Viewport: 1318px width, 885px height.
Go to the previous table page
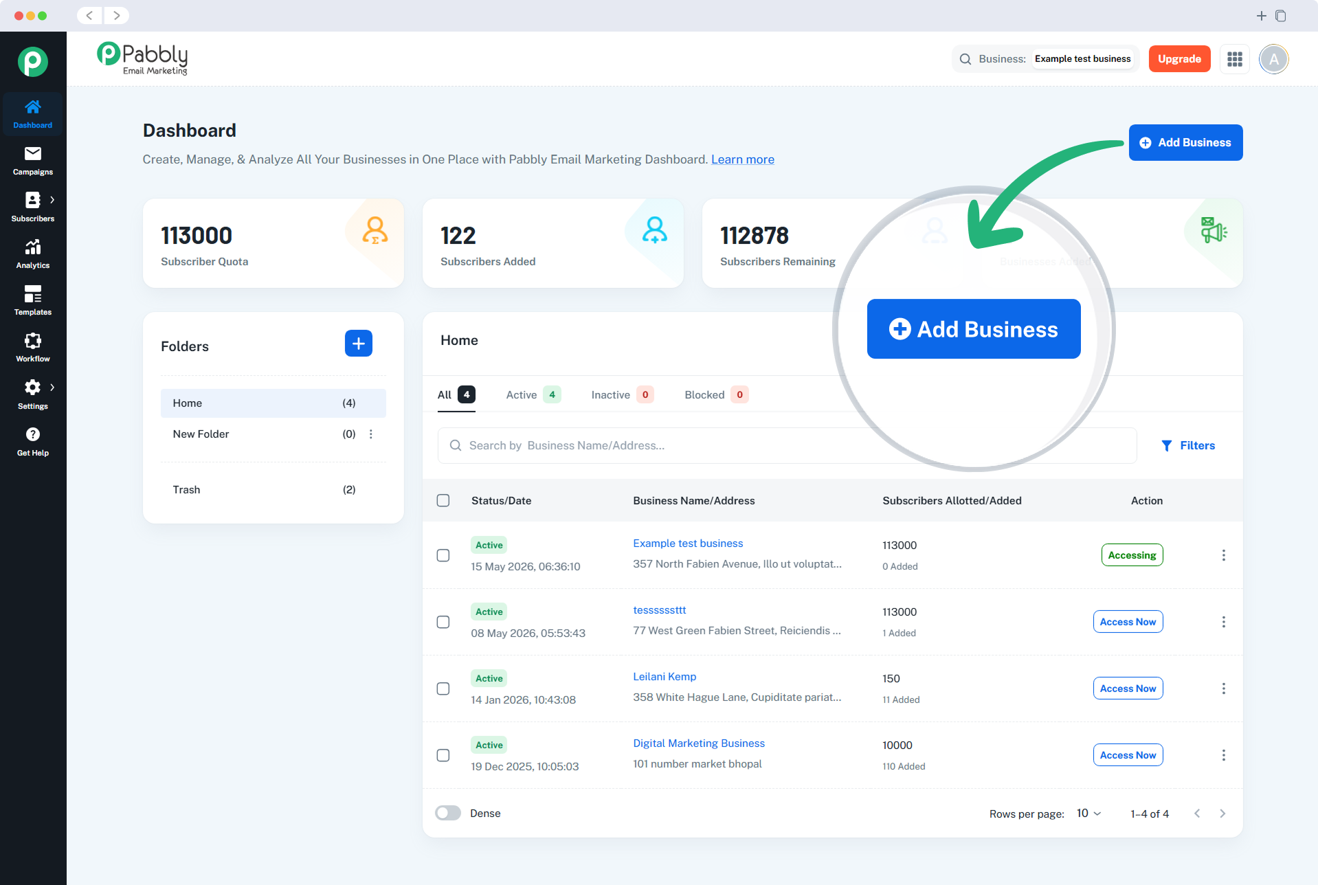1198,814
